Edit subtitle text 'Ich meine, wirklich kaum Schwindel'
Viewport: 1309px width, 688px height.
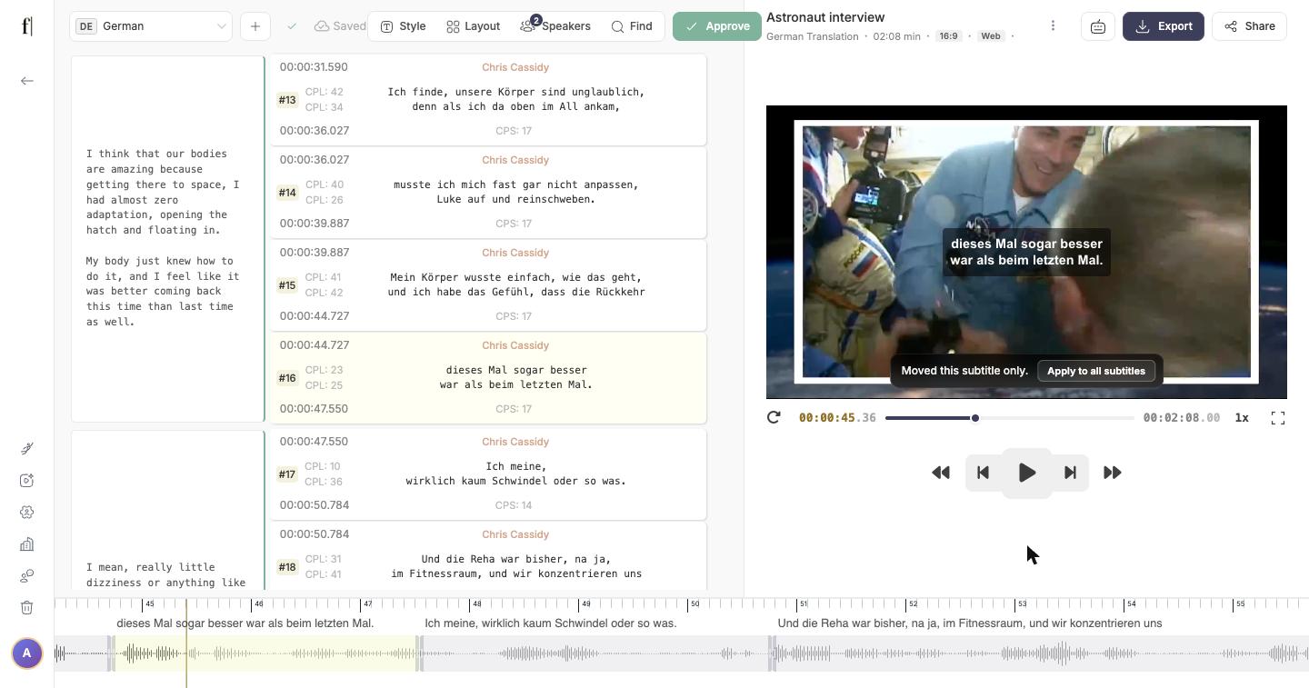pos(516,474)
